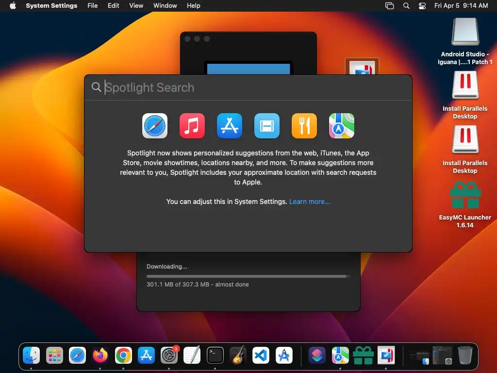Open the Music app in Spotlight

(192, 126)
